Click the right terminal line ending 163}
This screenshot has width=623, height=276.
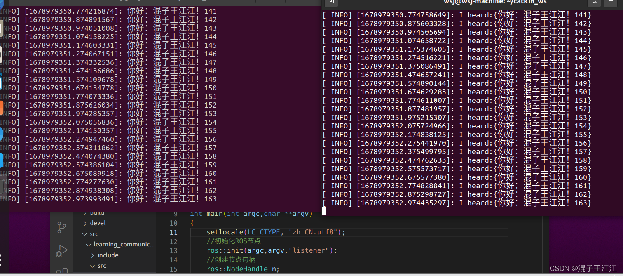coord(457,203)
